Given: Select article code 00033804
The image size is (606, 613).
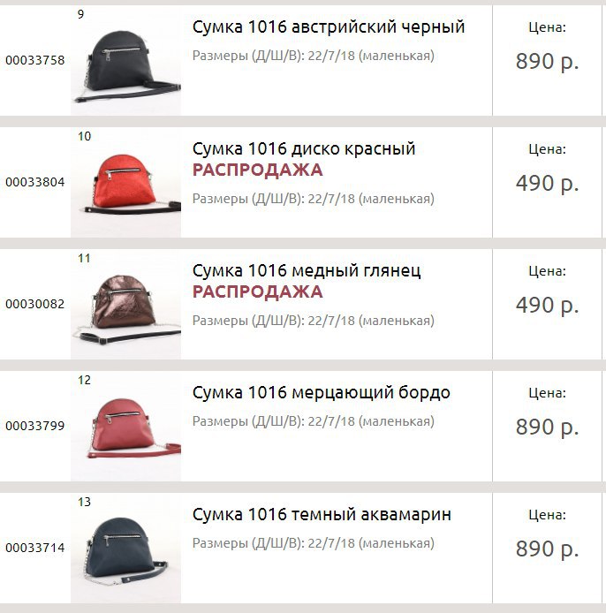Looking at the screenshot, I should pyautogui.click(x=34, y=182).
